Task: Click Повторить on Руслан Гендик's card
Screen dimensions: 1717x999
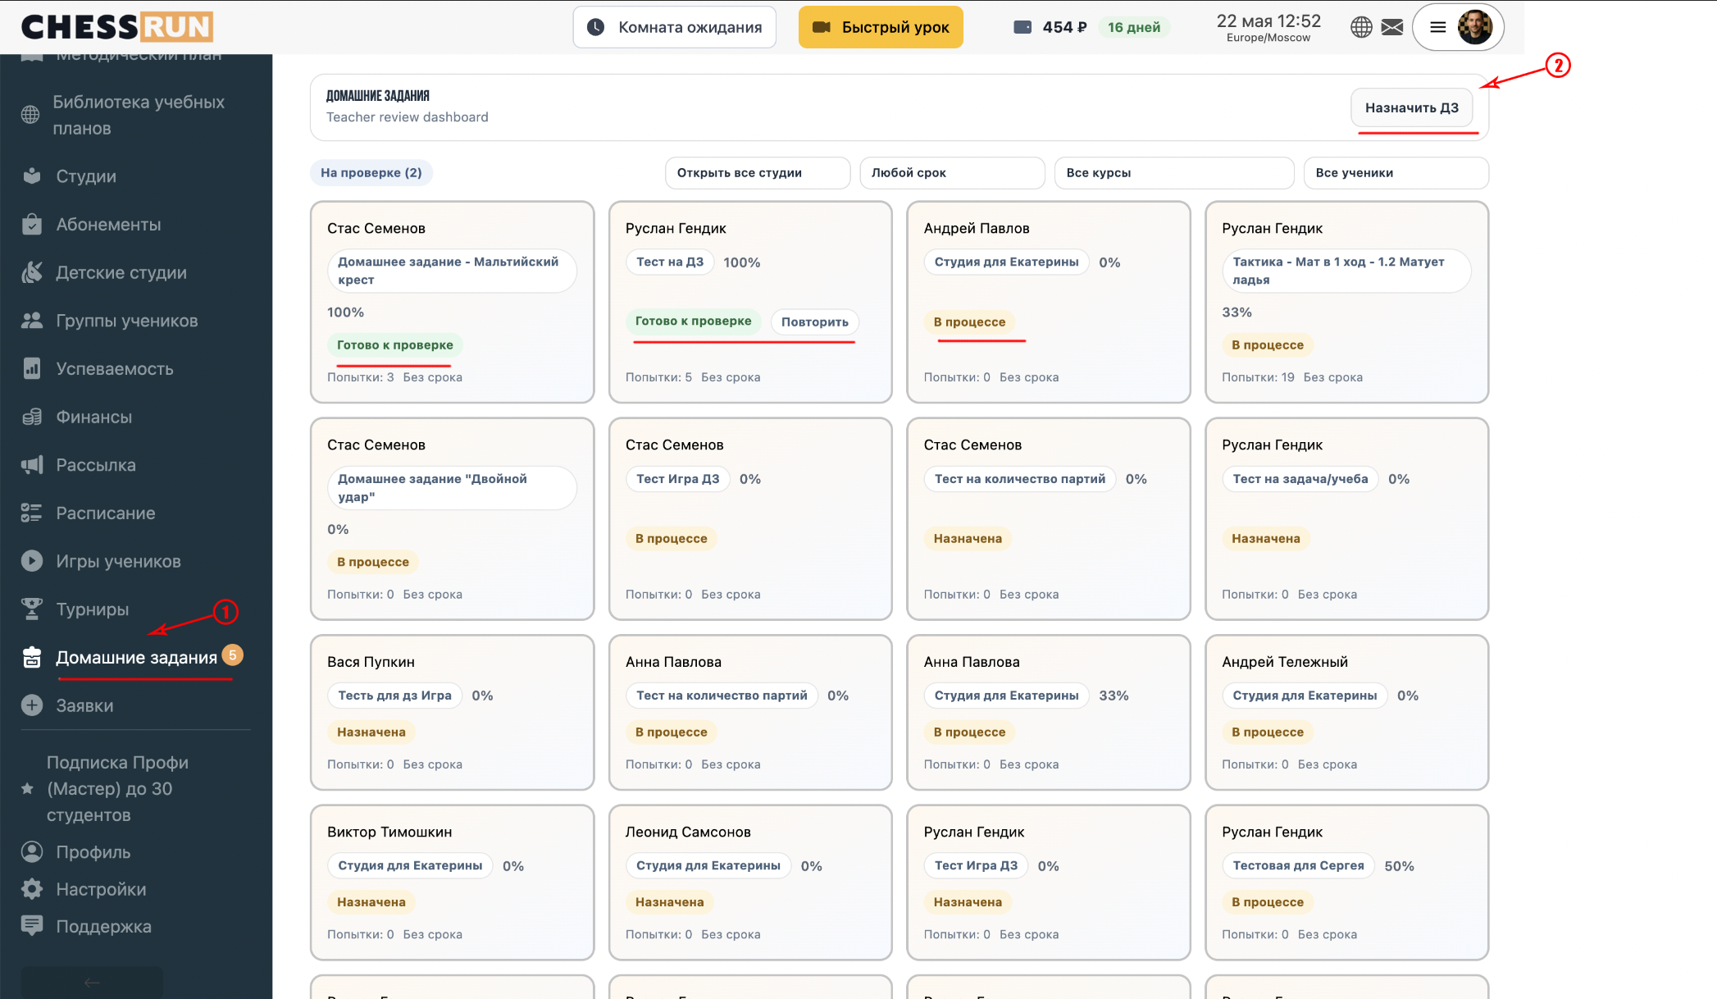Action: click(815, 322)
